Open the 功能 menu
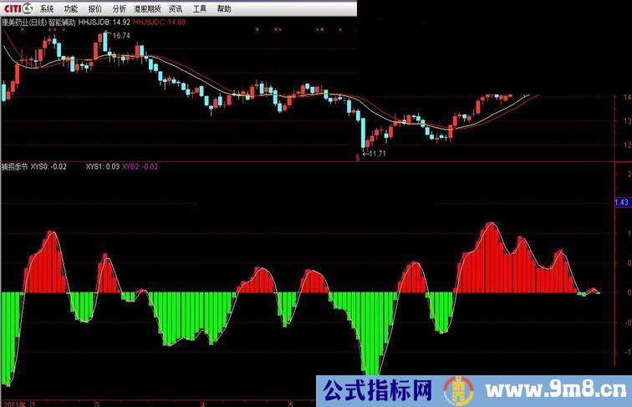This screenshot has width=632, height=407. click(x=71, y=9)
